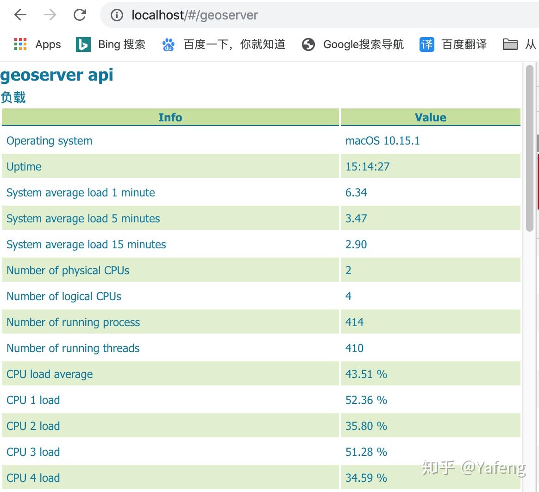Select the Info column header
This screenshot has height=492, width=539.
click(170, 117)
